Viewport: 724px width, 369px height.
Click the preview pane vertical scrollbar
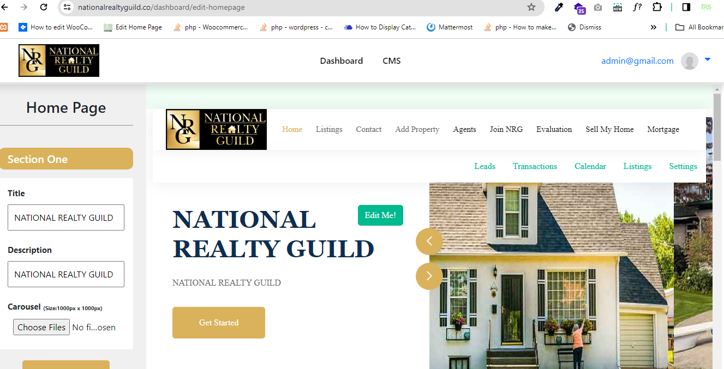click(x=717, y=109)
